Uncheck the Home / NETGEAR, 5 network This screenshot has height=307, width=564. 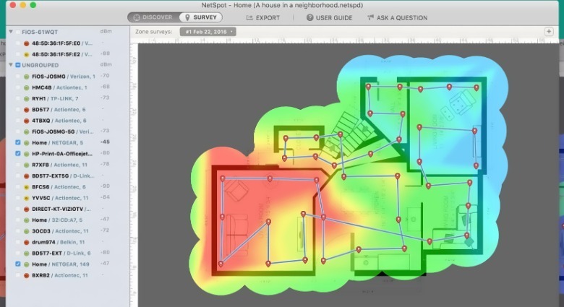point(17,142)
